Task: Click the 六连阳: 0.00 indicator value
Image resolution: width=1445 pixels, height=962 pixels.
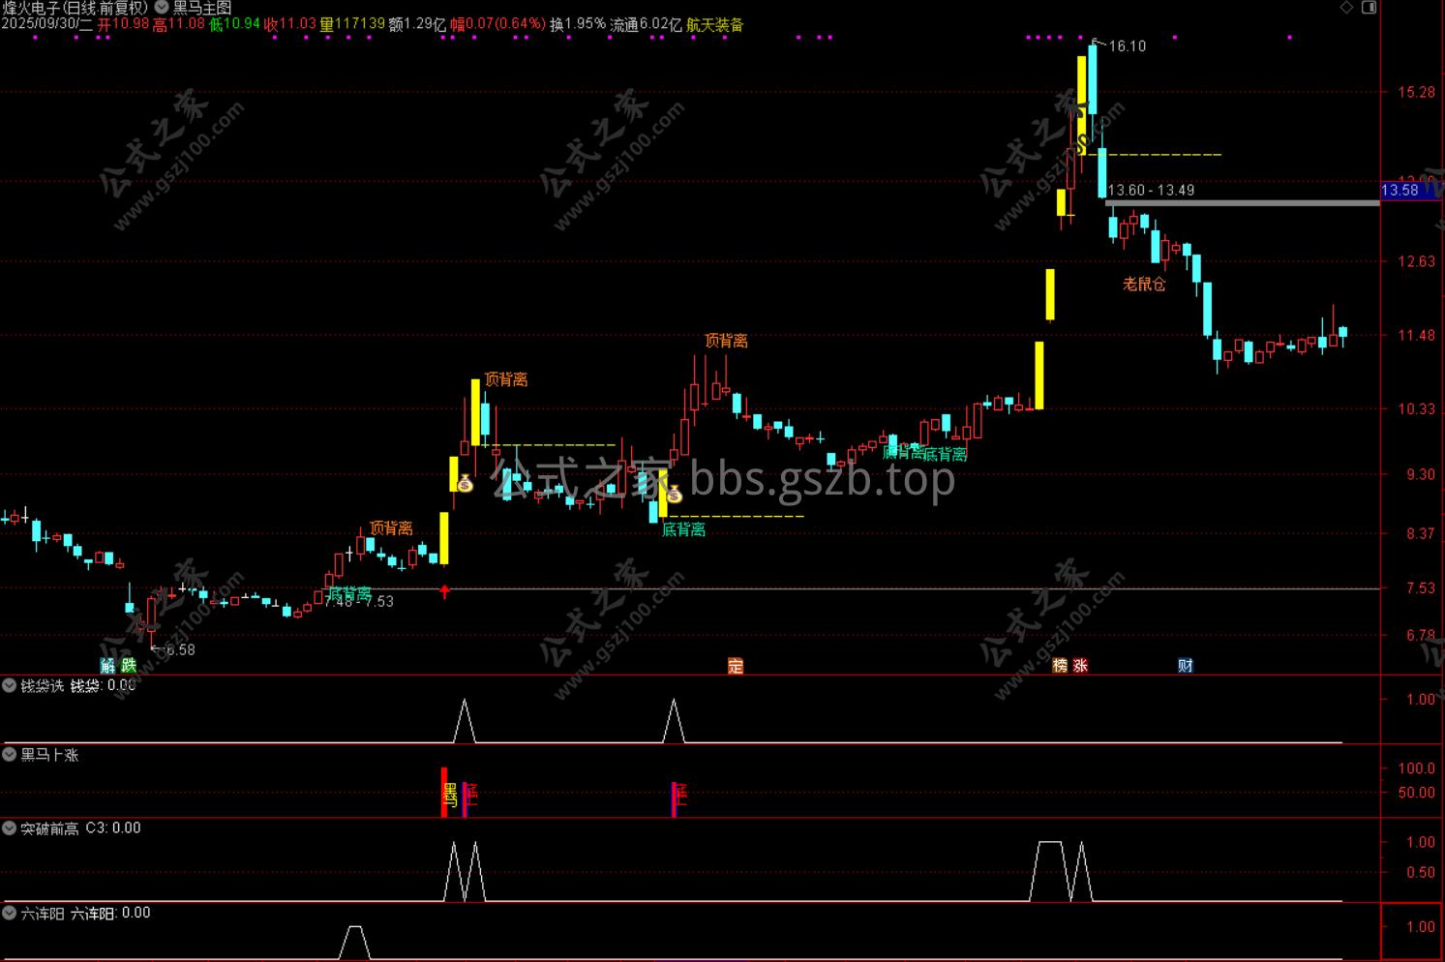Action: [x=110, y=913]
